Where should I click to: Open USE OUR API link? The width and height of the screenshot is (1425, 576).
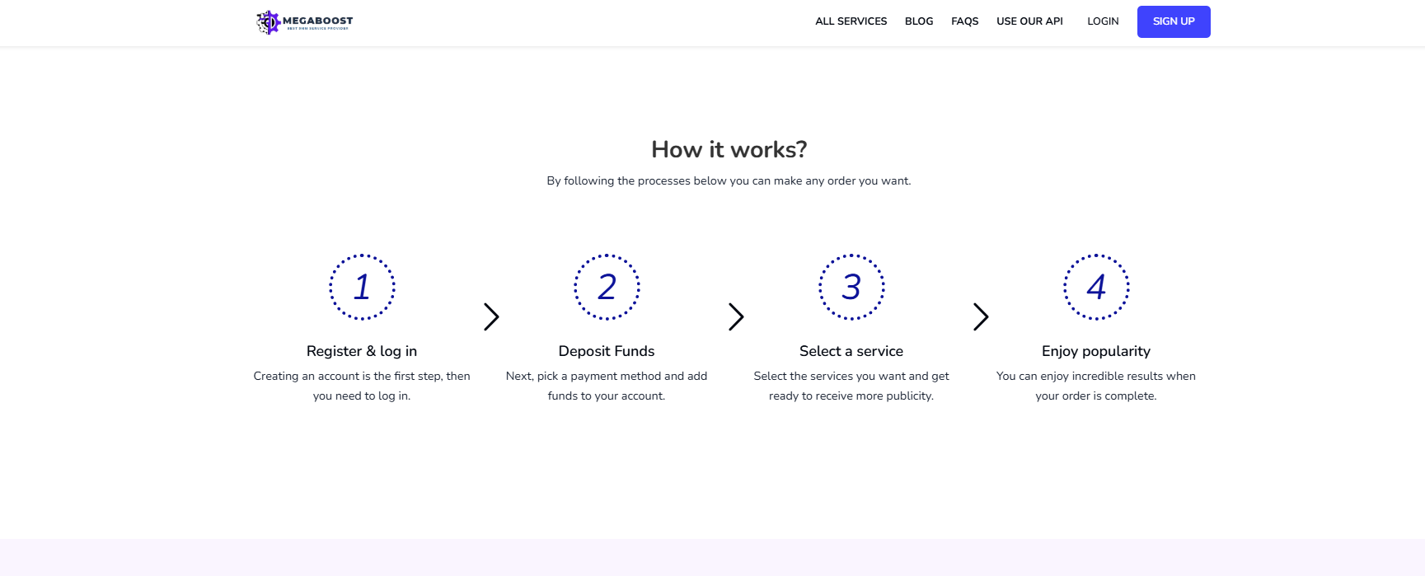(x=1029, y=21)
